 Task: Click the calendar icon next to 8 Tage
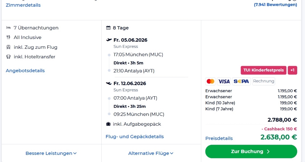(x=108, y=28)
